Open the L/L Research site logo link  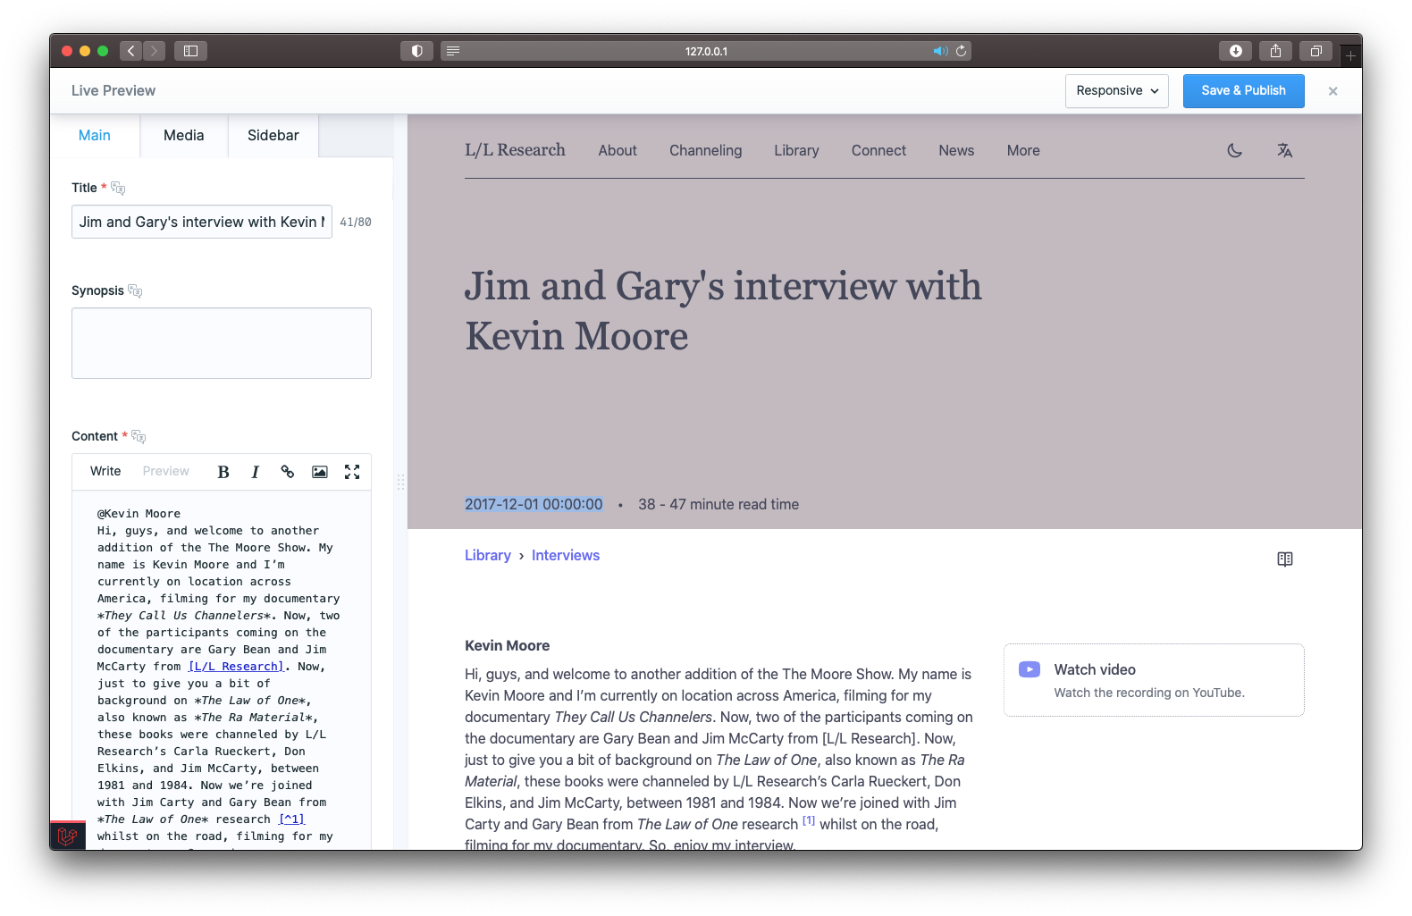point(515,150)
